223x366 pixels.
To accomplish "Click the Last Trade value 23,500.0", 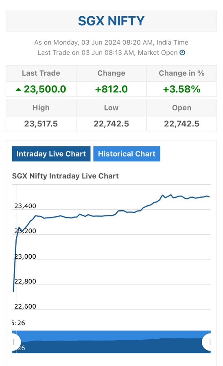I will tap(45, 89).
